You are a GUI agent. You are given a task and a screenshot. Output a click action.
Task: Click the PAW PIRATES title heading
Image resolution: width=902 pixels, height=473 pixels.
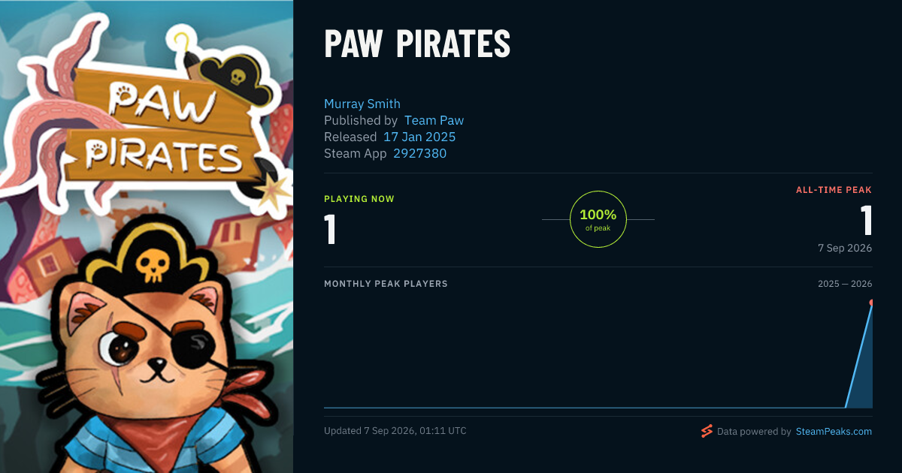click(x=417, y=45)
